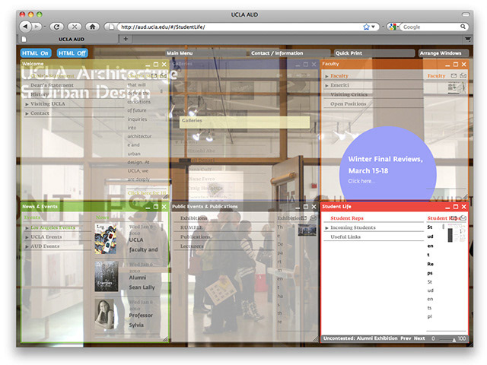Viewport: 487px width, 365px height.
Task: Expand the Contact item in Welcome window
Action: tap(27, 113)
